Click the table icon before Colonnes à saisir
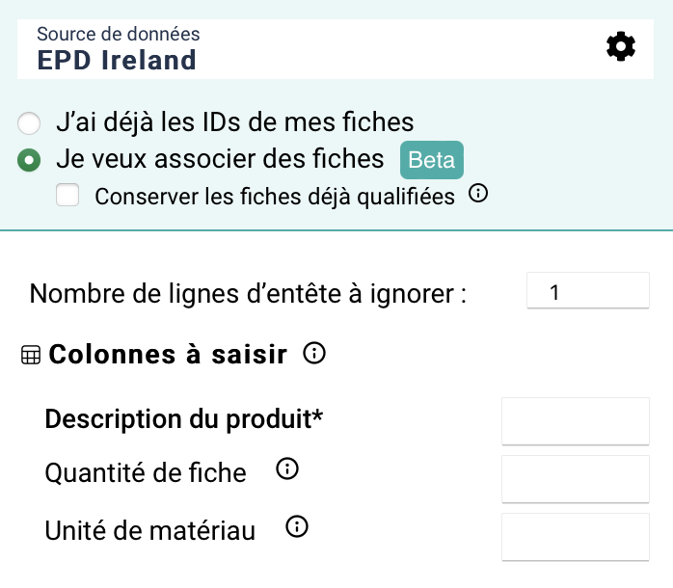 coord(31,356)
